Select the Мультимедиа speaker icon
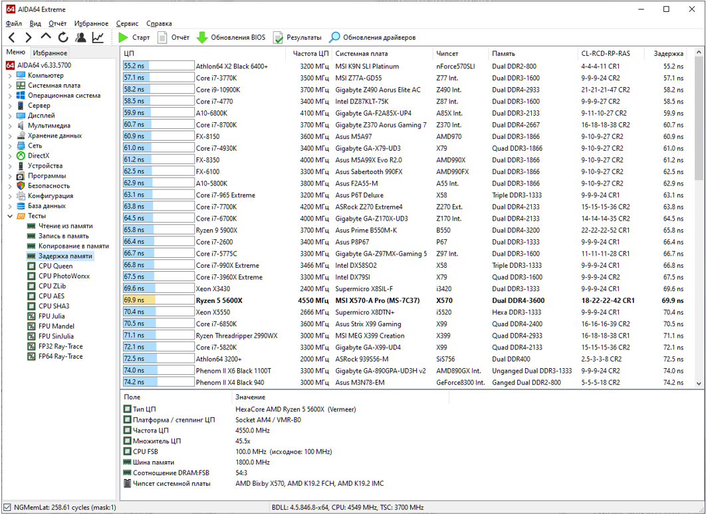The width and height of the screenshot is (706, 515). point(21,126)
